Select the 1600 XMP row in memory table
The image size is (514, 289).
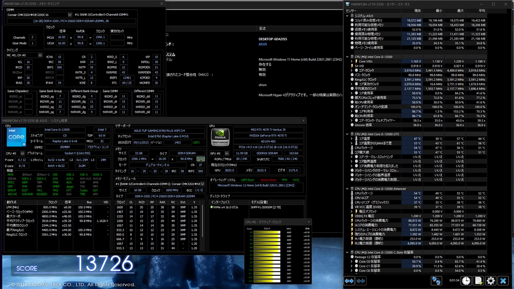[158, 207]
